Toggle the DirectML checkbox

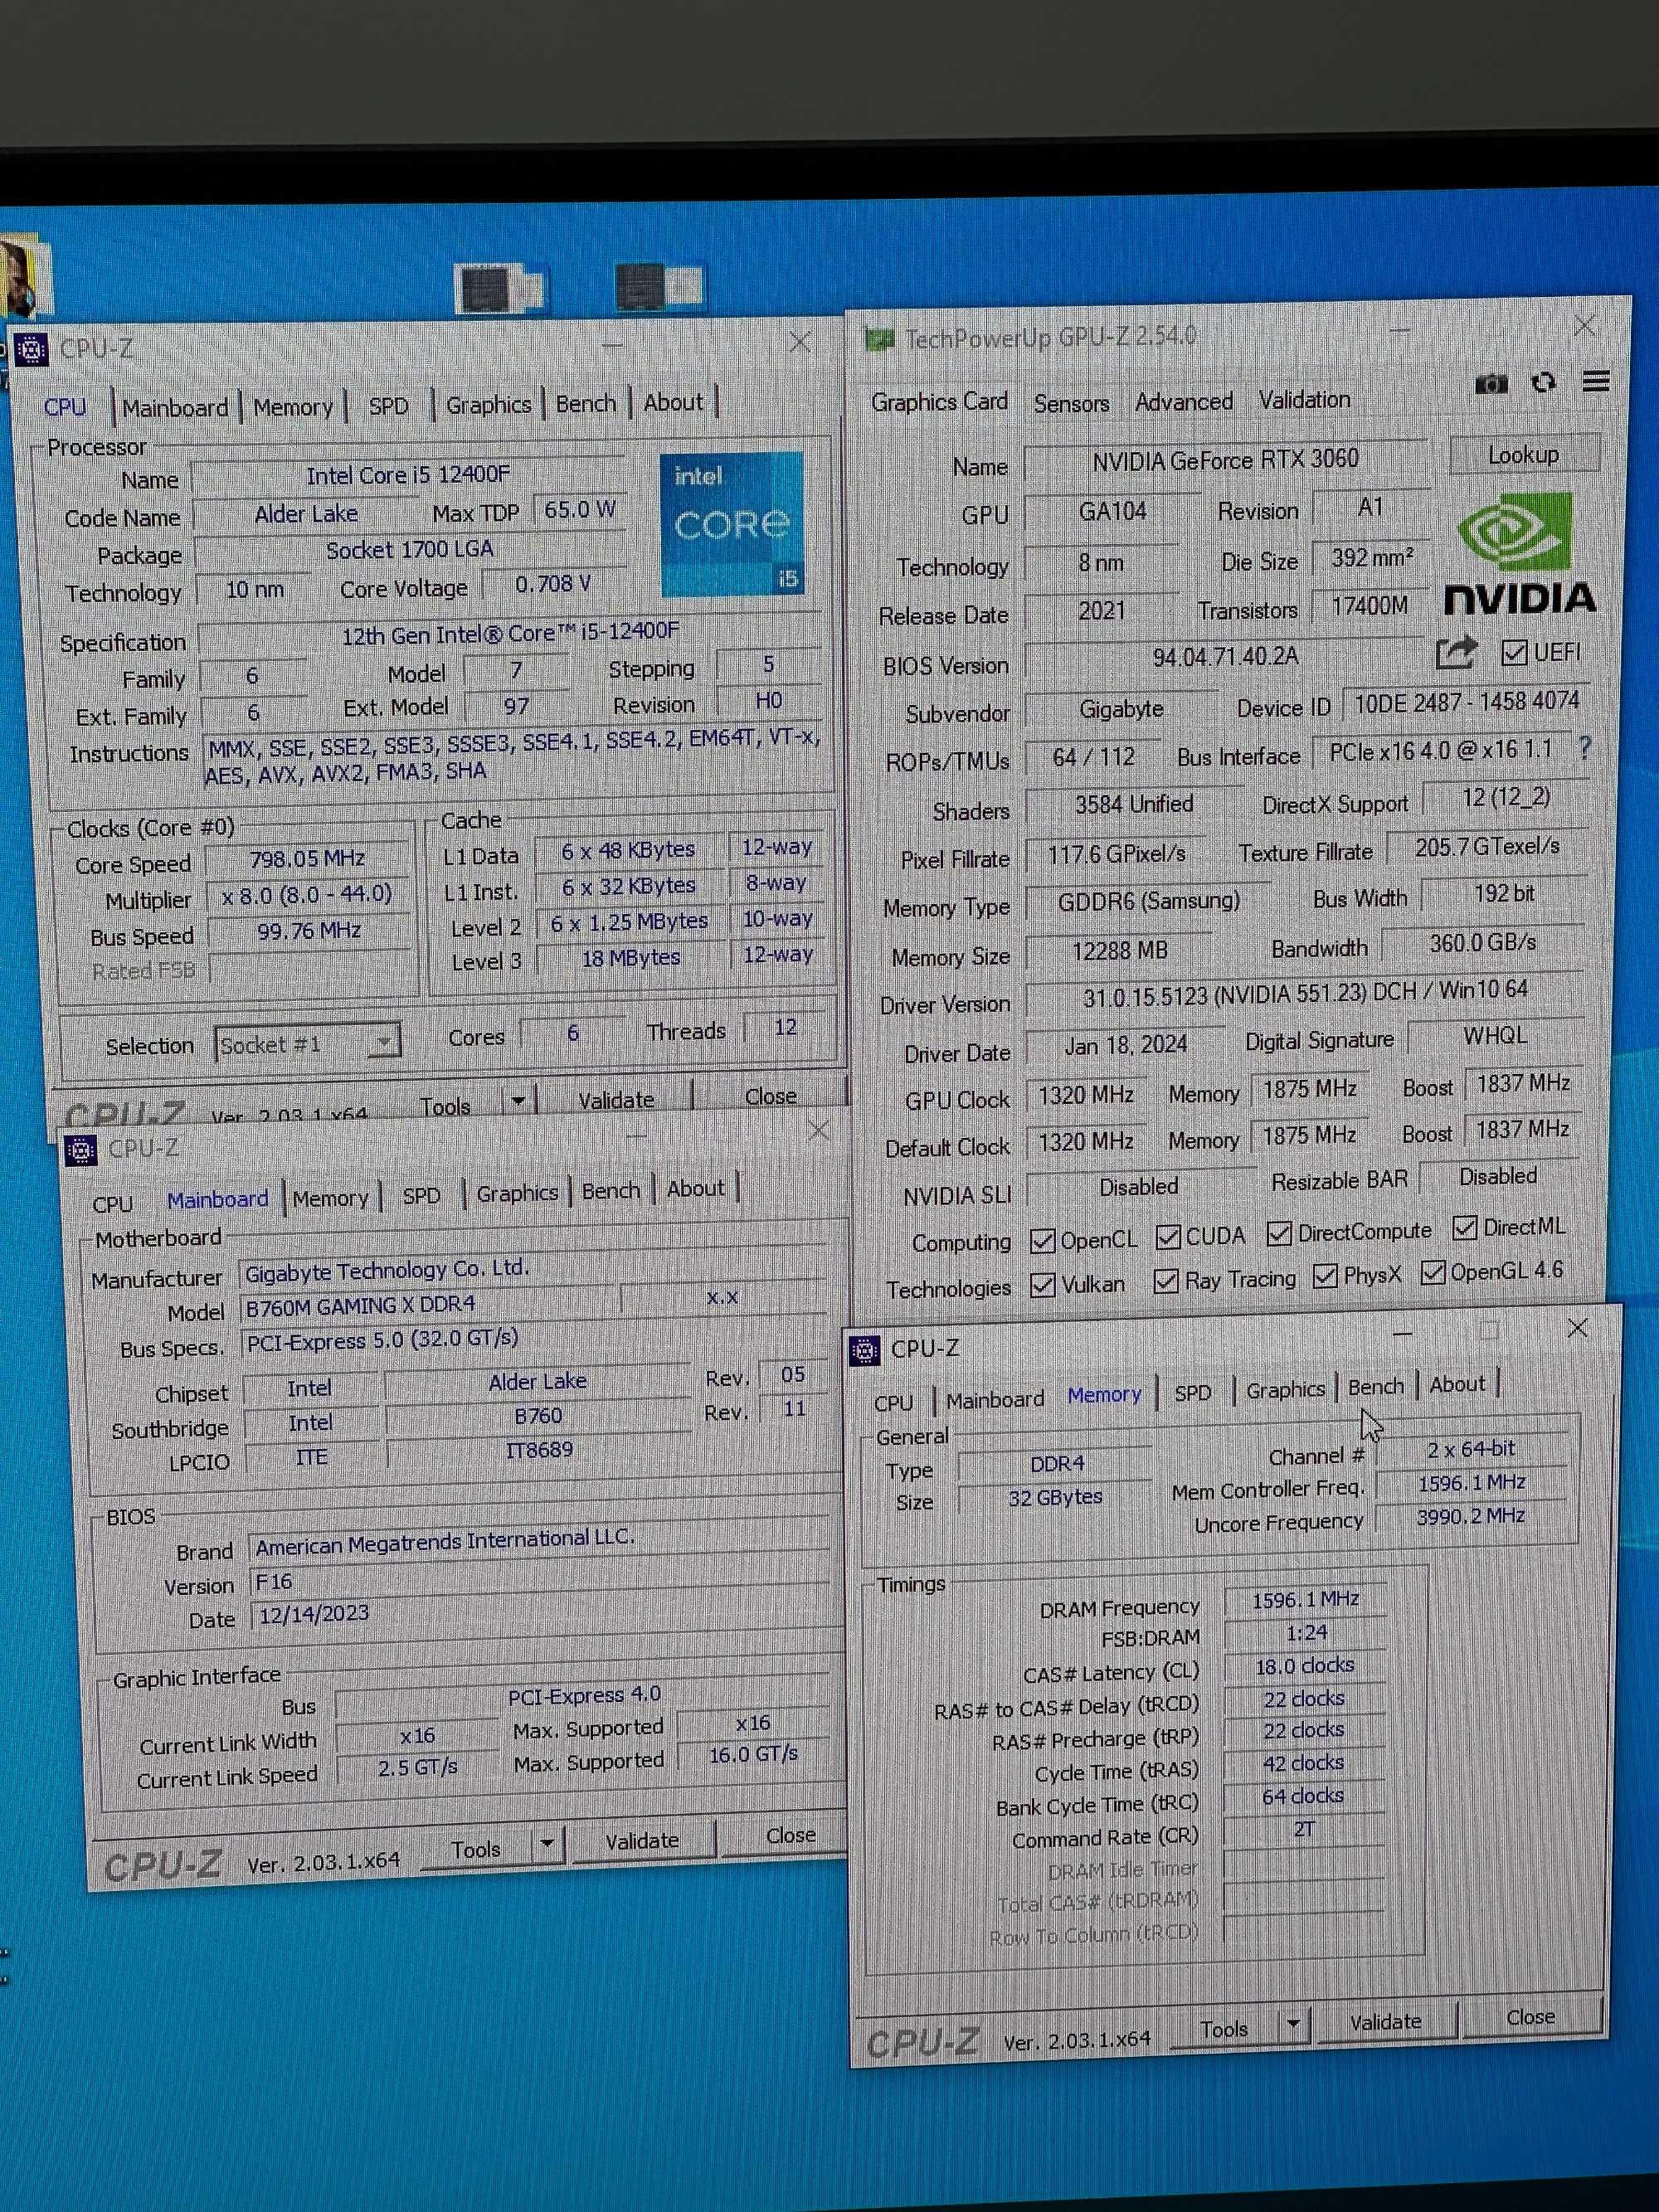(1464, 1228)
